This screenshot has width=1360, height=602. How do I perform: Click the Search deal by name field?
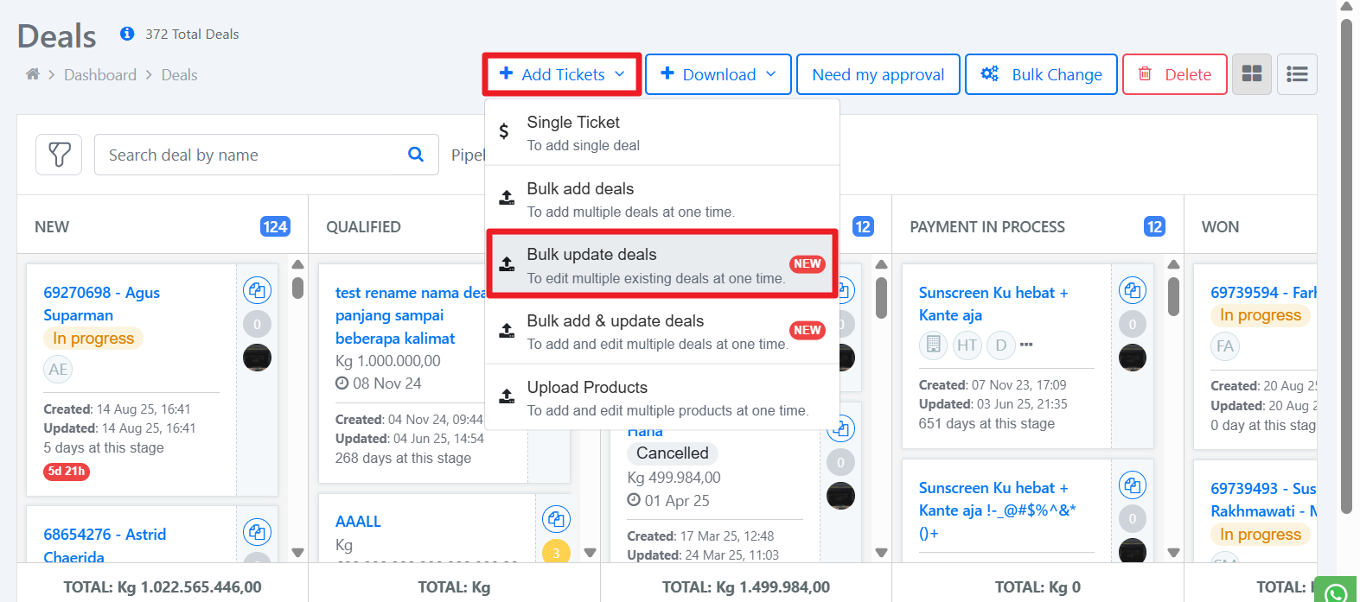click(251, 155)
